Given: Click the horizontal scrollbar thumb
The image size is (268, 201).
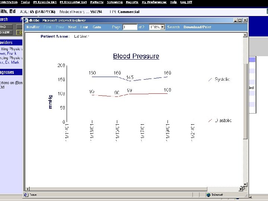Looking at the screenshot, I should (x=118, y=189).
